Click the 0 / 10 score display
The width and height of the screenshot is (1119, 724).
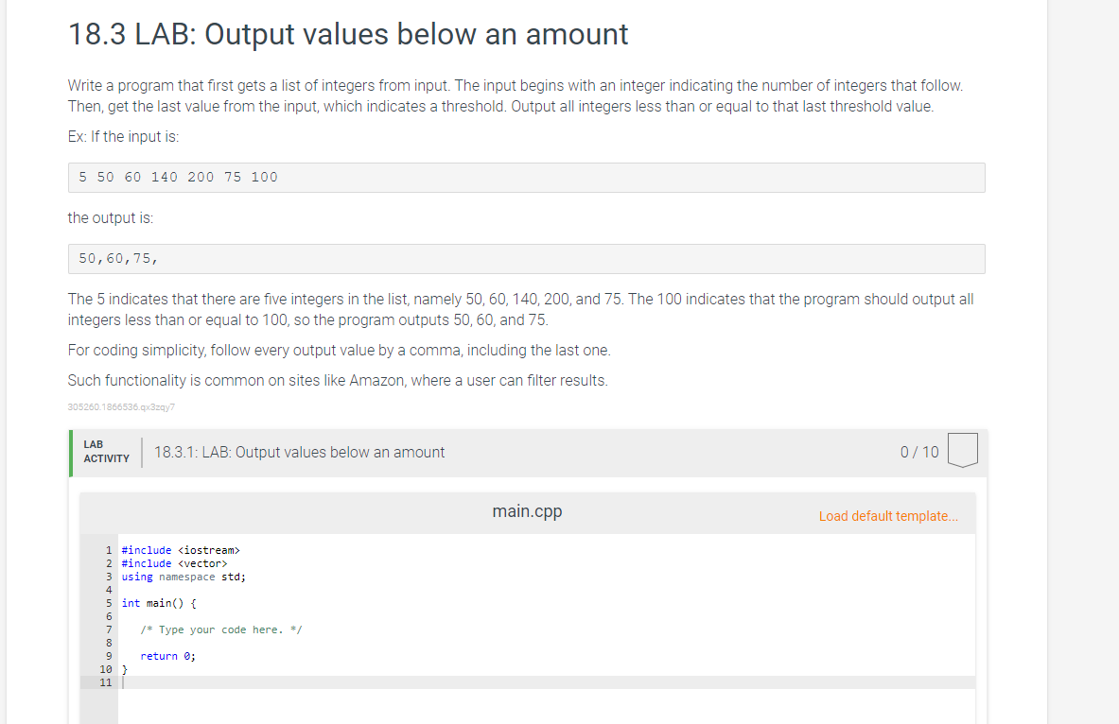[918, 452]
